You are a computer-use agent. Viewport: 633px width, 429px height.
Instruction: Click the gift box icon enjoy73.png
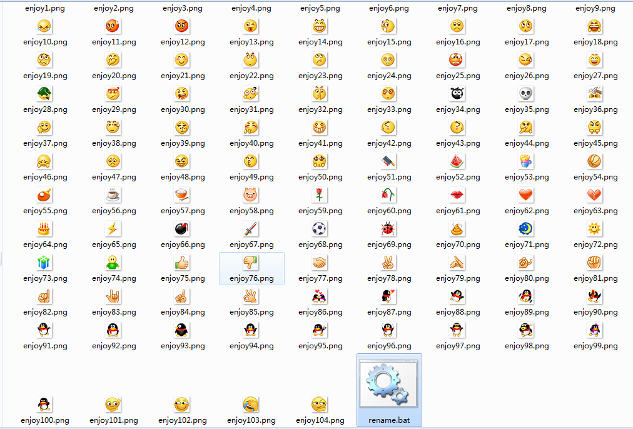(44, 263)
